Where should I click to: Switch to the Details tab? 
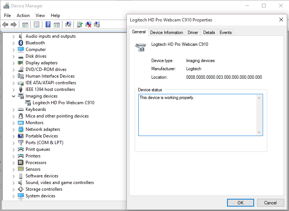click(x=209, y=33)
